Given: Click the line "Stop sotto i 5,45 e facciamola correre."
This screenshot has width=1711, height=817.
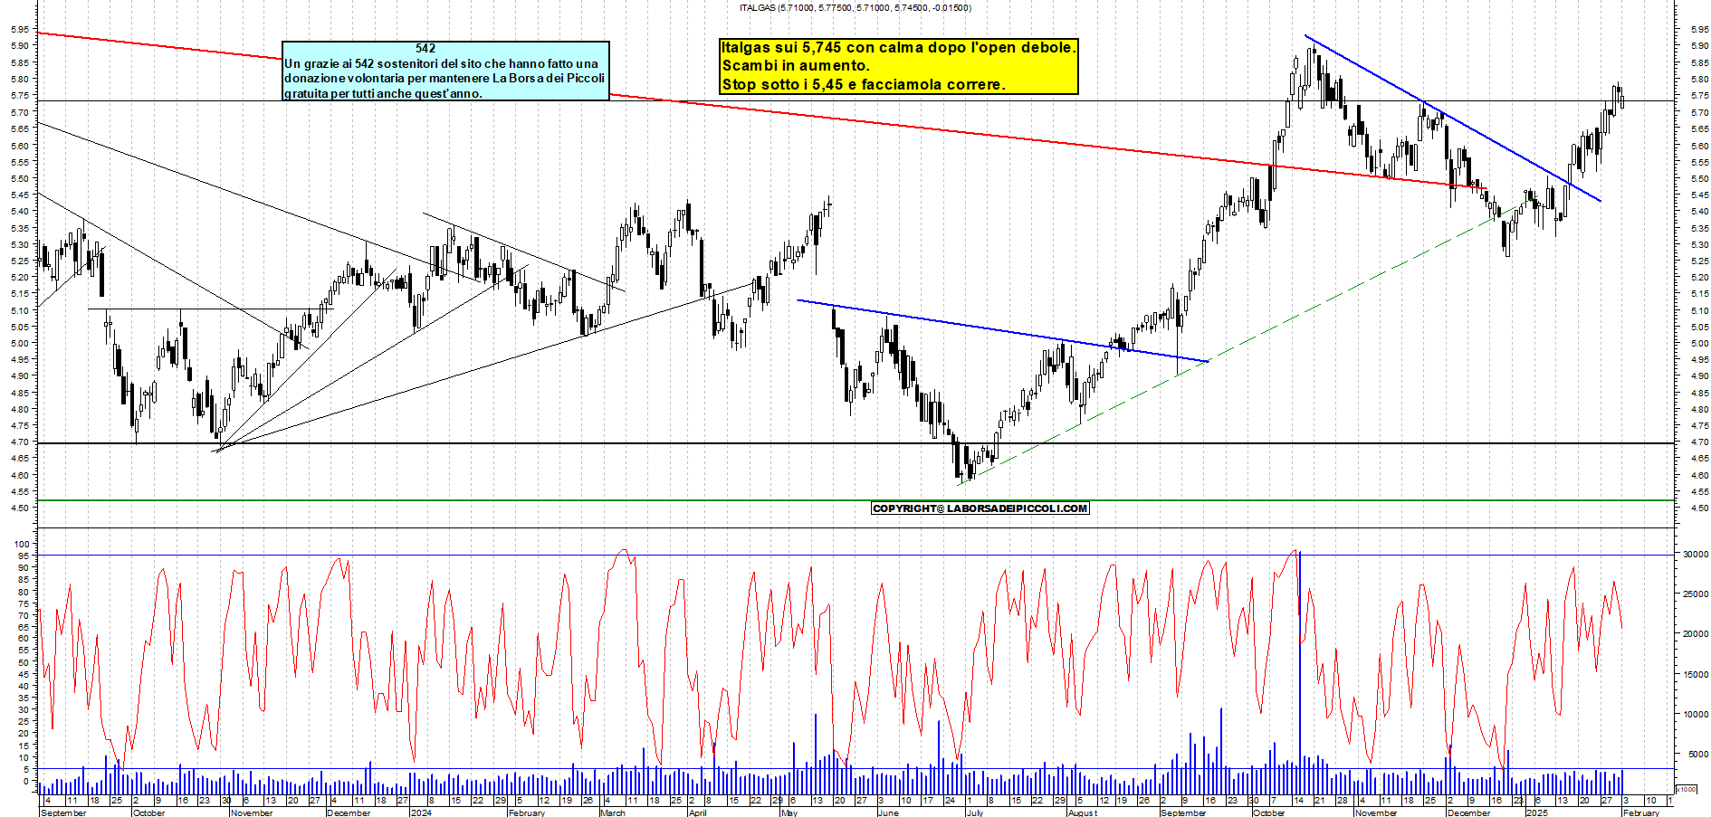Looking at the screenshot, I should pyautogui.click(x=864, y=85).
